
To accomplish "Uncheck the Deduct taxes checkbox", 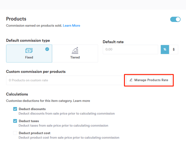I will coord(15,121).
